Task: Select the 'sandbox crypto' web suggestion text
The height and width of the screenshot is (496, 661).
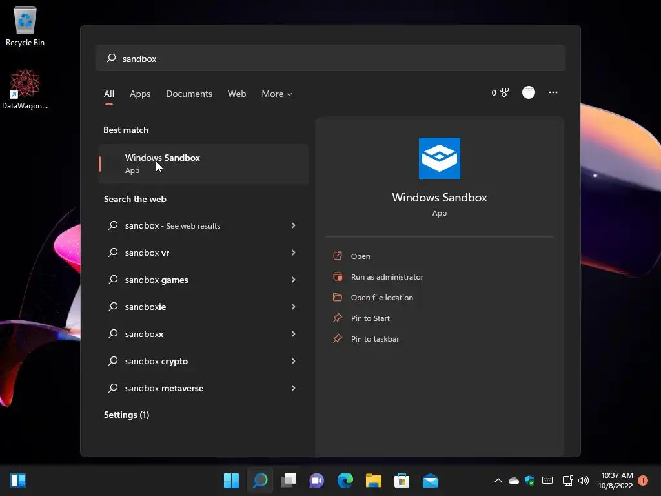Action: point(156,361)
